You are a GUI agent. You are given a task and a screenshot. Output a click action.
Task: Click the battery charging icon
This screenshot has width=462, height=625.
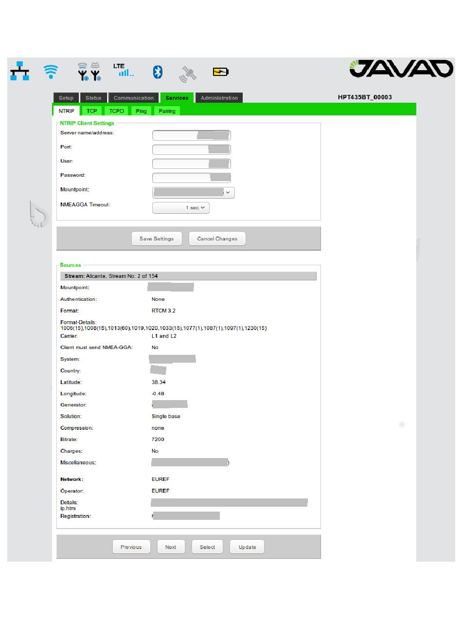point(221,72)
